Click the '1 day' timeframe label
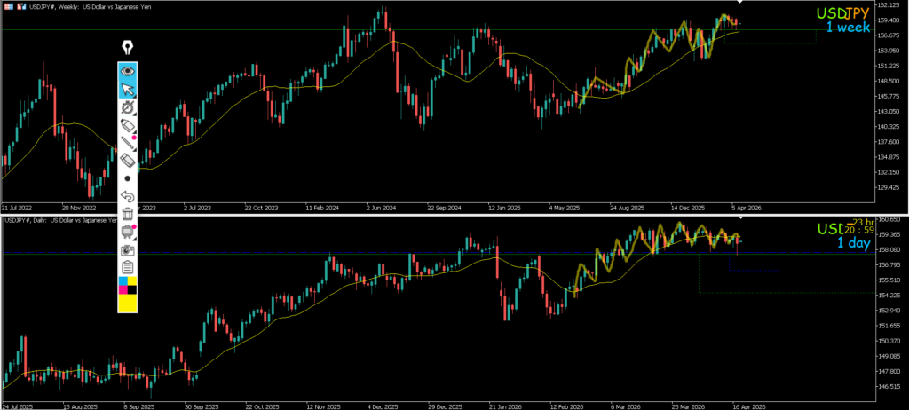The width and height of the screenshot is (909, 410). 853,243
